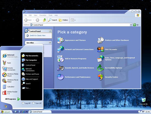Open Appearance and Themes category icon
The height and width of the screenshot is (114, 151).
60,40
